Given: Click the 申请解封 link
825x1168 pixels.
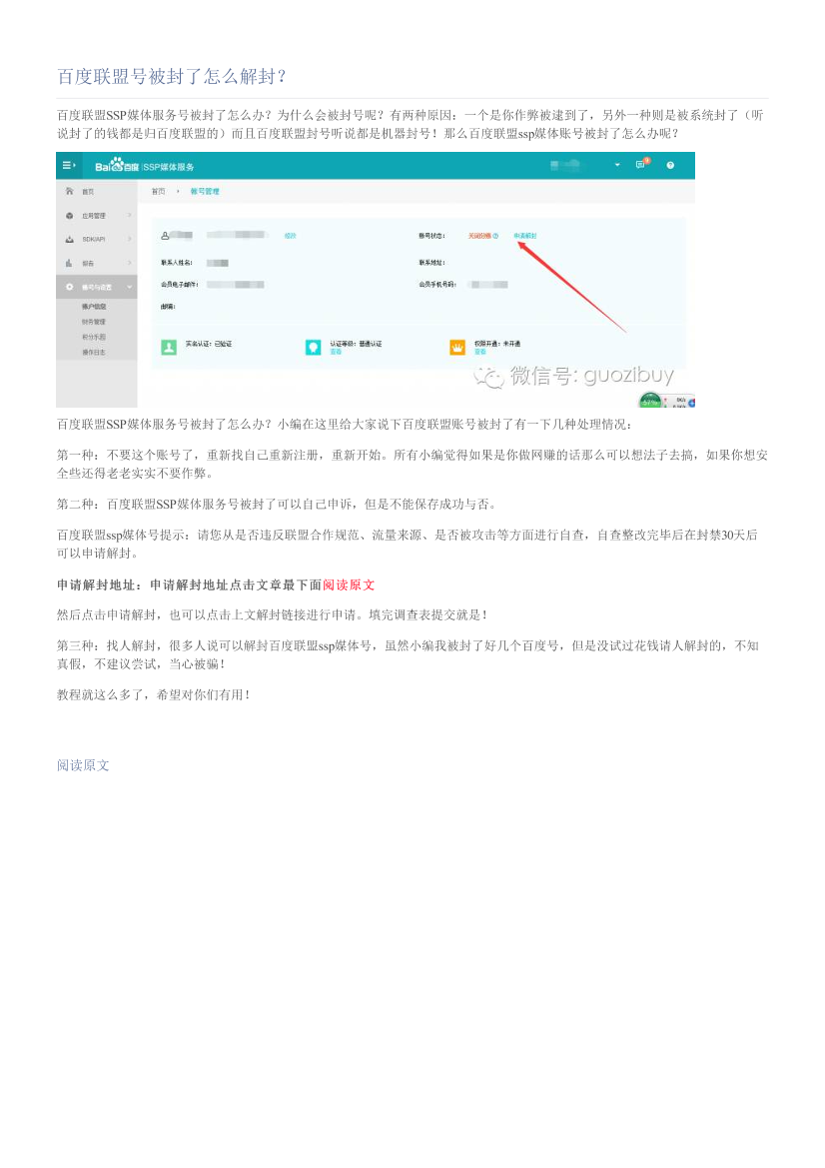Looking at the screenshot, I should tap(525, 236).
